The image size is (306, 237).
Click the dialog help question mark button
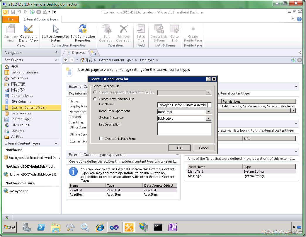pos(209,79)
